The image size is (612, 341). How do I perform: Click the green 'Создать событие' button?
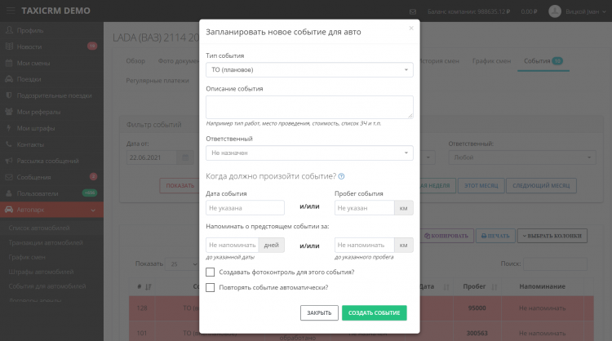[374, 312]
